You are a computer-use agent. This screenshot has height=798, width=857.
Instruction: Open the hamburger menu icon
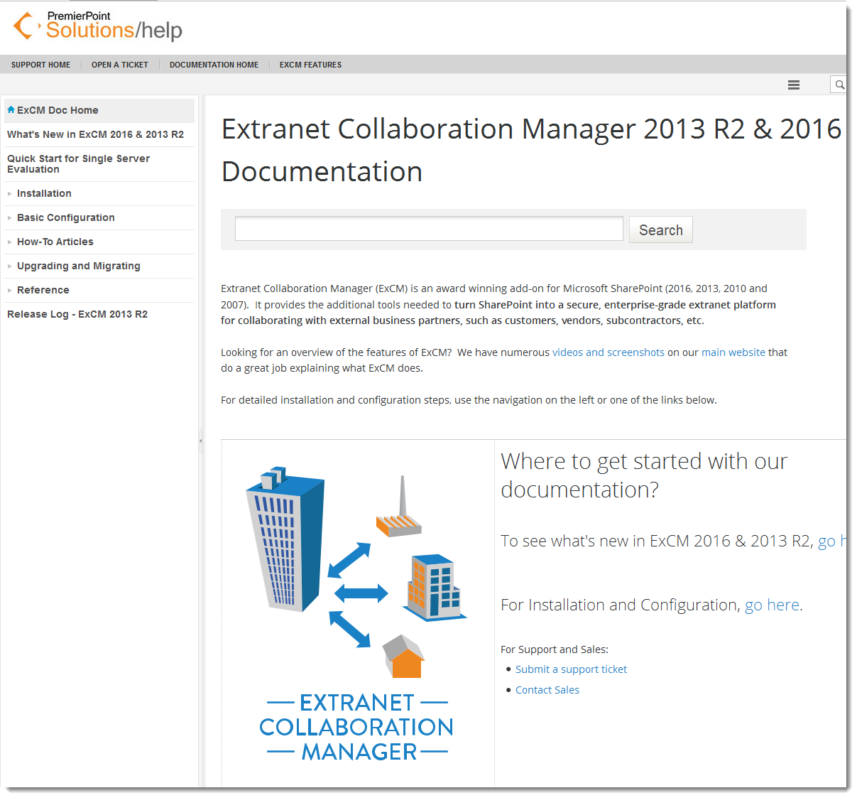[x=794, y=85]
